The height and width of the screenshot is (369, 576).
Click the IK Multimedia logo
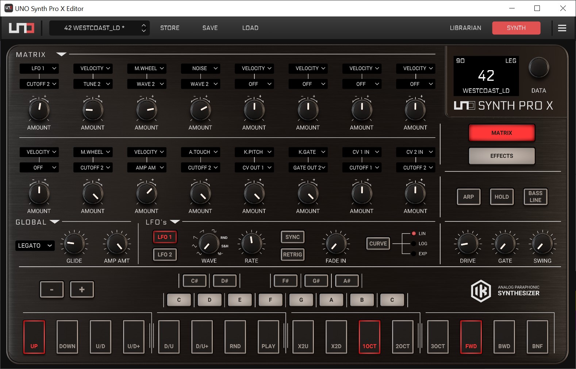point(481,291)
